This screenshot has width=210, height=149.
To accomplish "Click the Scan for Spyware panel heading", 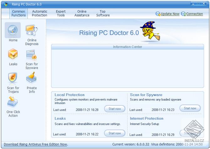I will (x=146, y=95).
